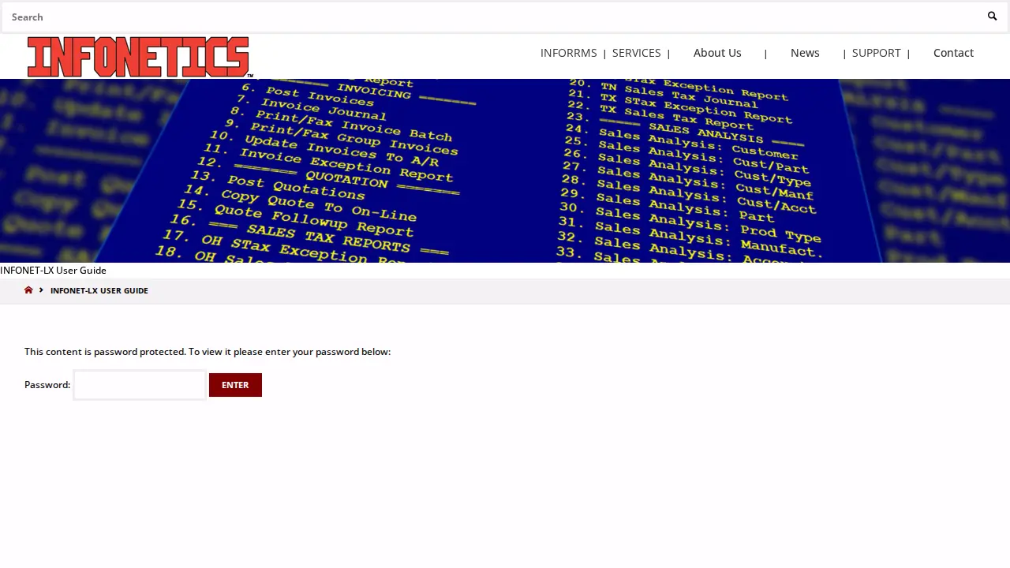This screenshot has width=1010, height=568.
Task: Open the Contact page
Action: click(953, 53)
